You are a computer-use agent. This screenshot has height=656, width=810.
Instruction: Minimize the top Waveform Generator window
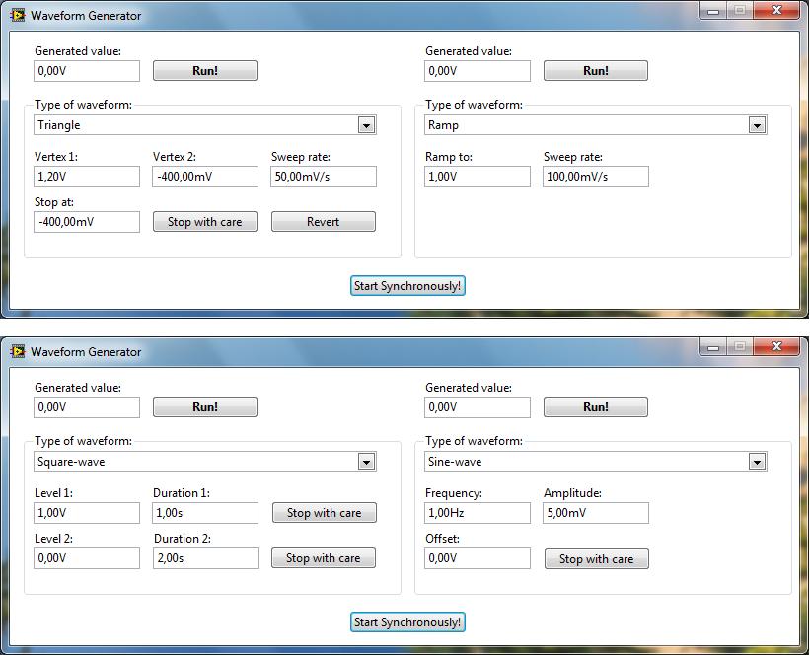click(713, 10)
